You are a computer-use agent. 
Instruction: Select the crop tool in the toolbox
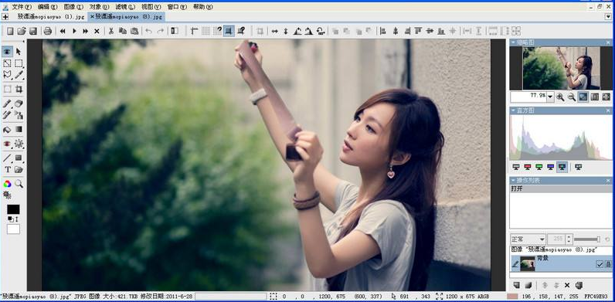pos(19,89)
